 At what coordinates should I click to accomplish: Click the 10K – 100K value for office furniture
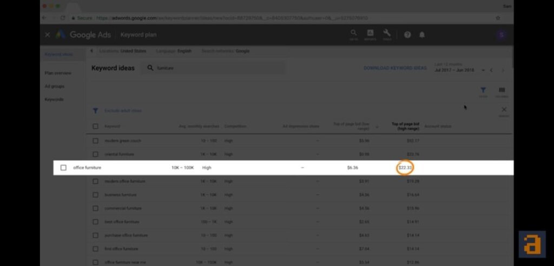coord(183,168)
